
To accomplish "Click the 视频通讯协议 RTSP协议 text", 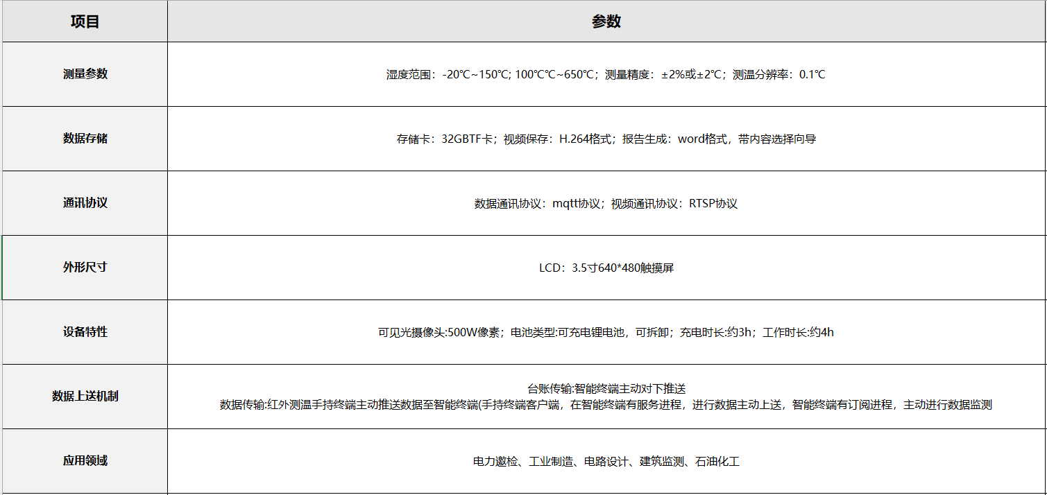I will tap(674, 204).
